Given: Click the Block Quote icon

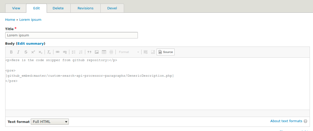Looking at the screenshot, I should pyautogui.click(x=89, y=52).
